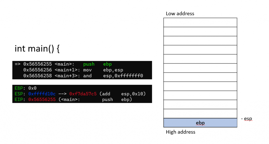Click address 0x56556256 at main+1
The width and height of the screenshot is (269, 144).
coord(38,70)
